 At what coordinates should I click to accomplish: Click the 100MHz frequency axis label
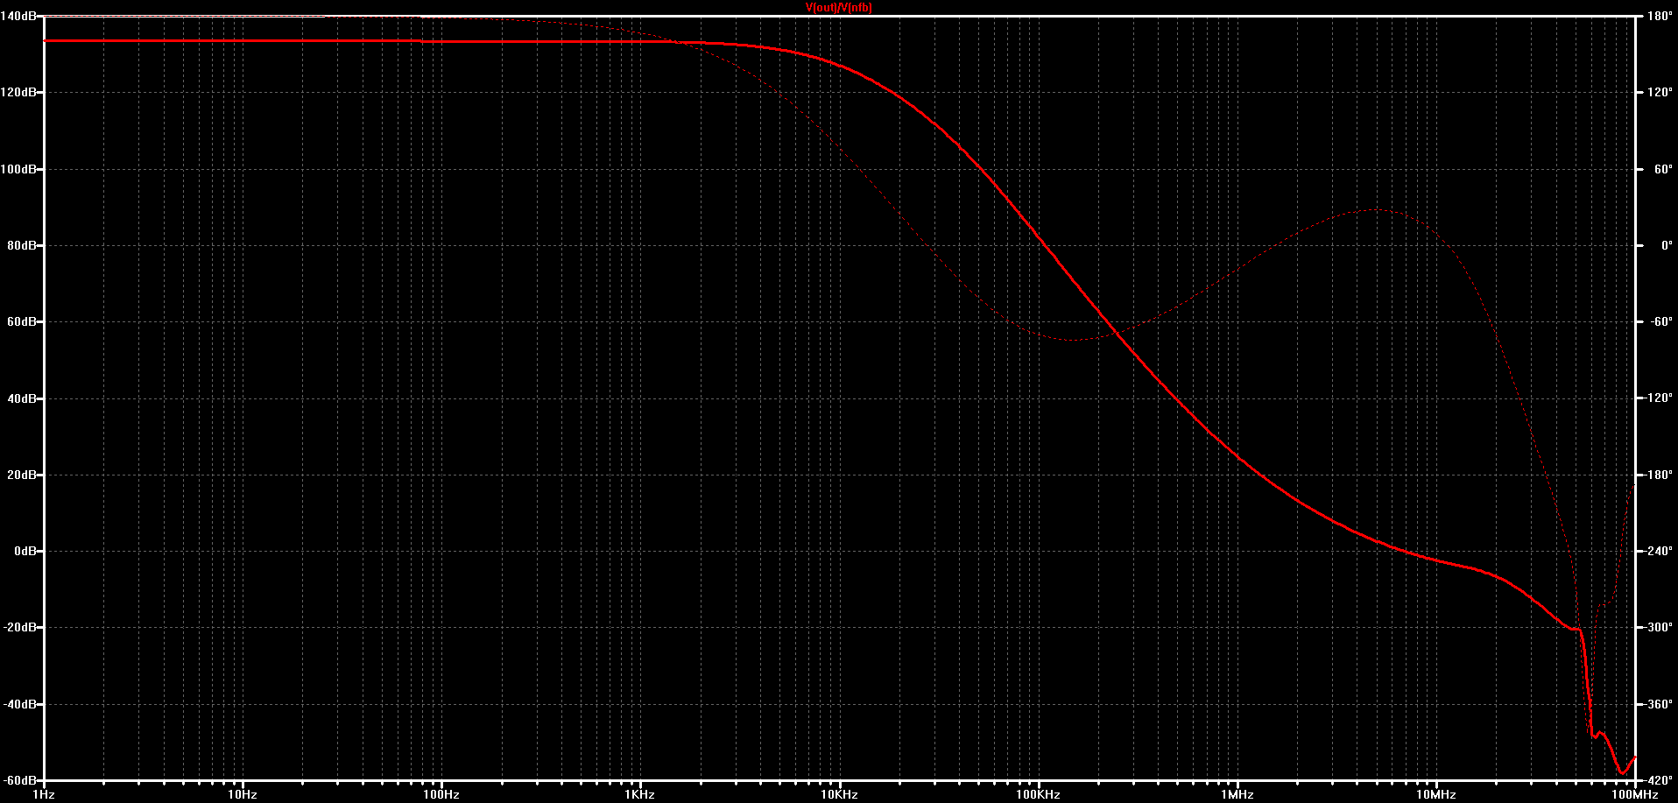coord(1635,795)
